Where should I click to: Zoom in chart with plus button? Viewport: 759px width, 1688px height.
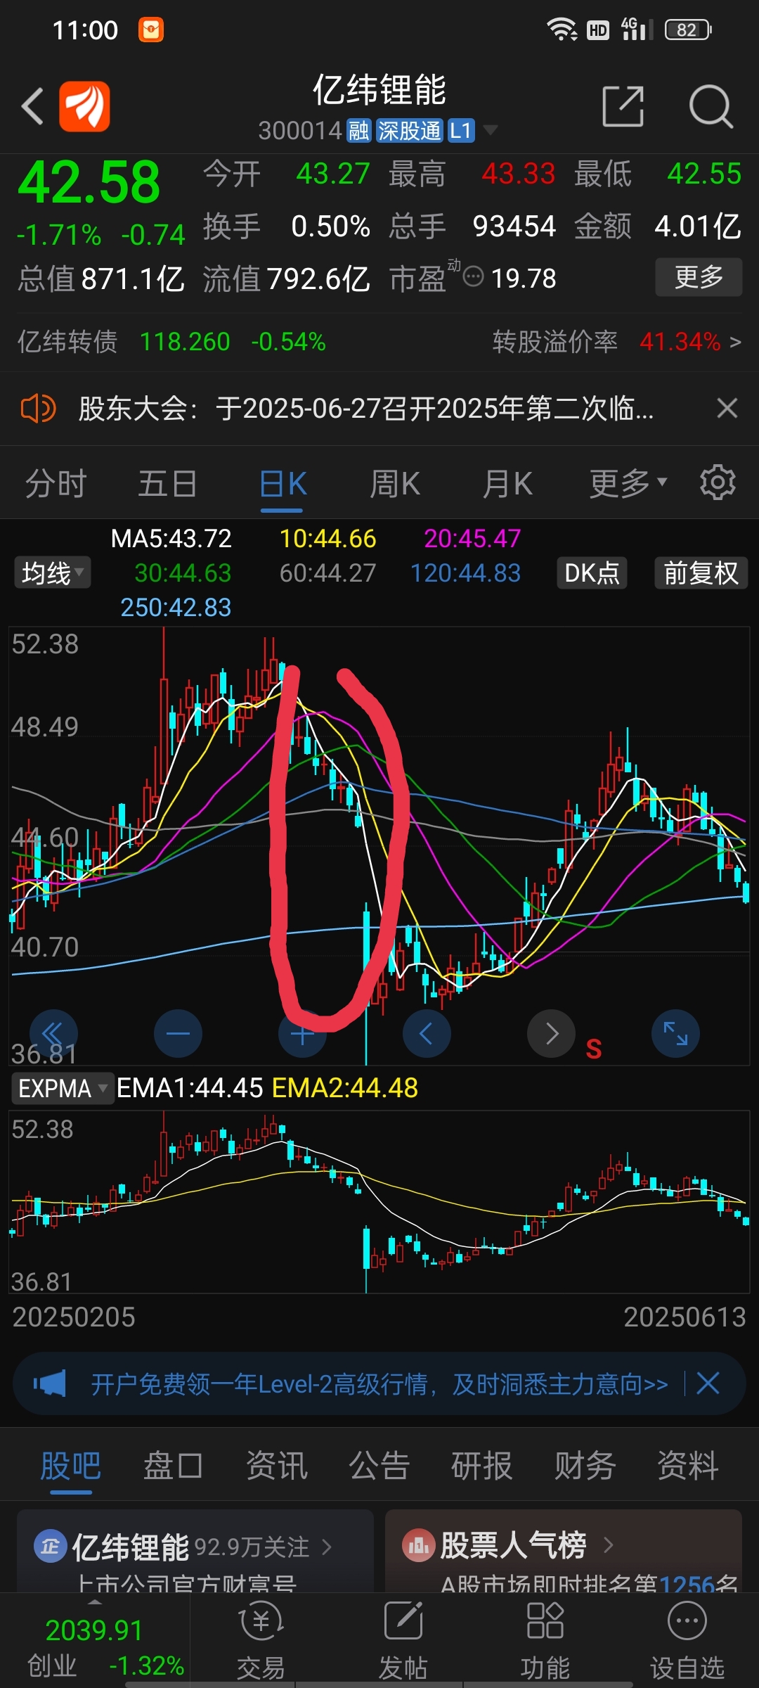[x=302, y=1035]
